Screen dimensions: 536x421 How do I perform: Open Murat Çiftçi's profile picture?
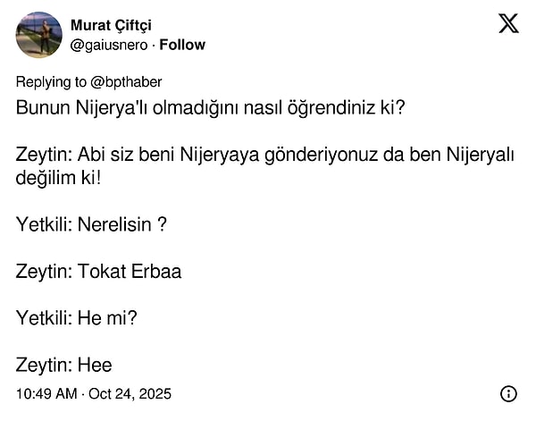tap(39, 36)
